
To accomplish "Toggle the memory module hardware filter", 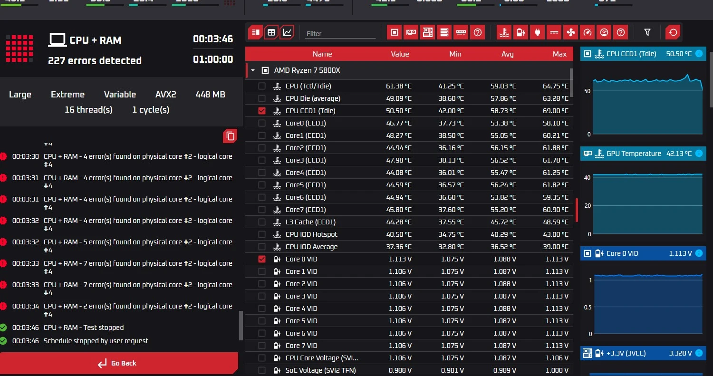I will click(461, 32).
